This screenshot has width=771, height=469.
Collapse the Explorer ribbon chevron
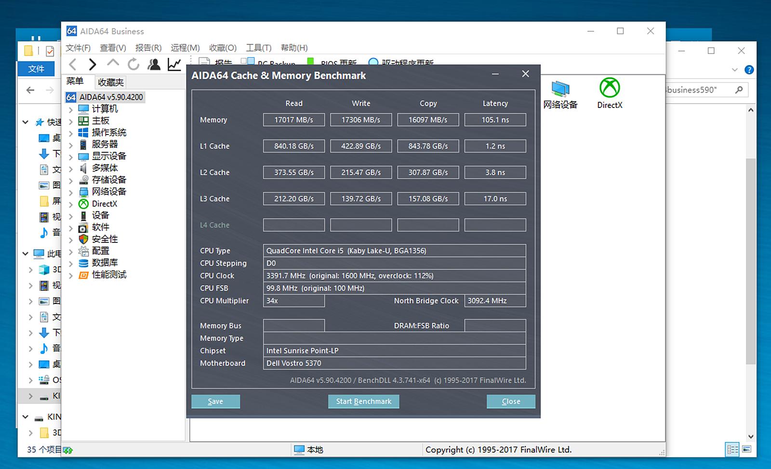click(735, 70)
